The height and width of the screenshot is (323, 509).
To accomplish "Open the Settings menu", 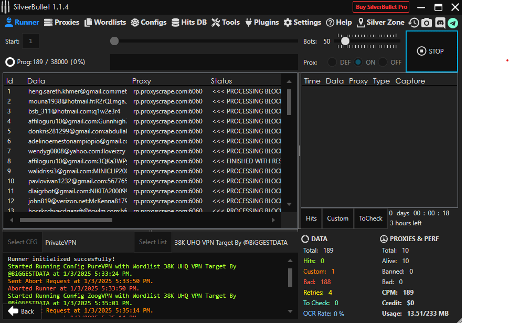I will coord(303,22).
